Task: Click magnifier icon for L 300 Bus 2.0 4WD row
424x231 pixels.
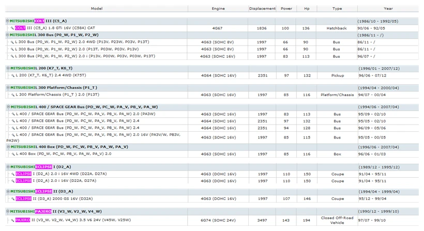Action: coord(12,42)
